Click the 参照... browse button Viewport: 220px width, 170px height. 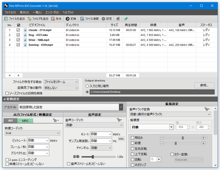204,85
